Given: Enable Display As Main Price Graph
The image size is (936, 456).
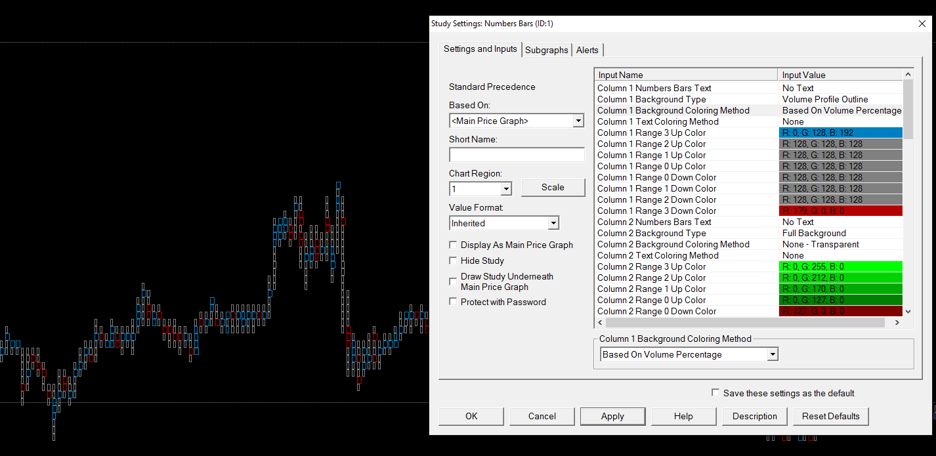Looking at the screenshot, I should point(453,245).
